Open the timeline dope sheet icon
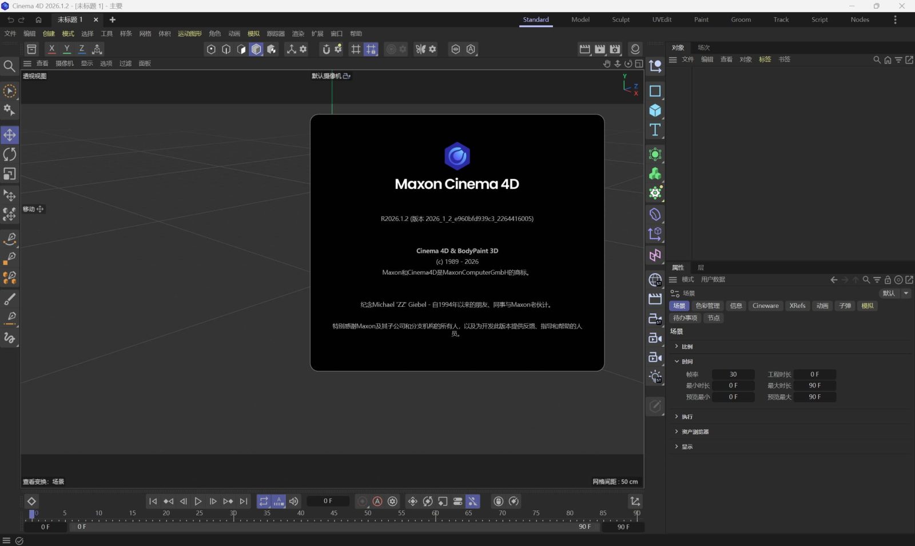 coord(635,501)
